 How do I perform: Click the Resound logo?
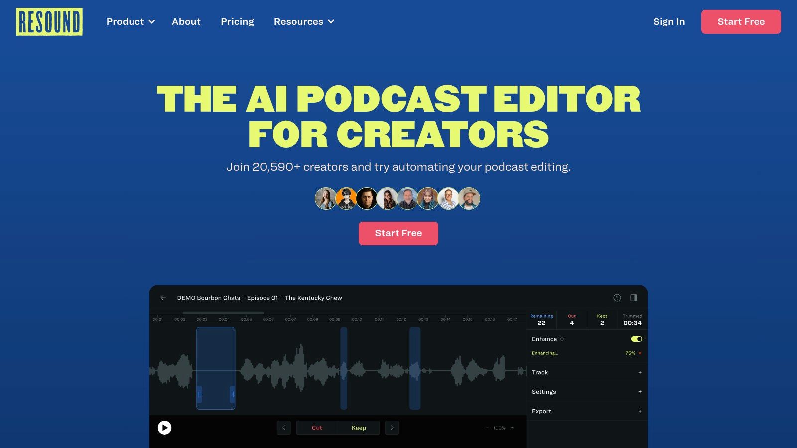coord(49,22)
